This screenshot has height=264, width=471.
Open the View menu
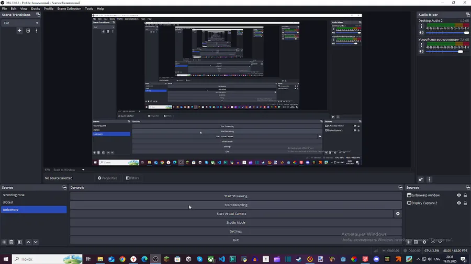[x=24, y=9]
